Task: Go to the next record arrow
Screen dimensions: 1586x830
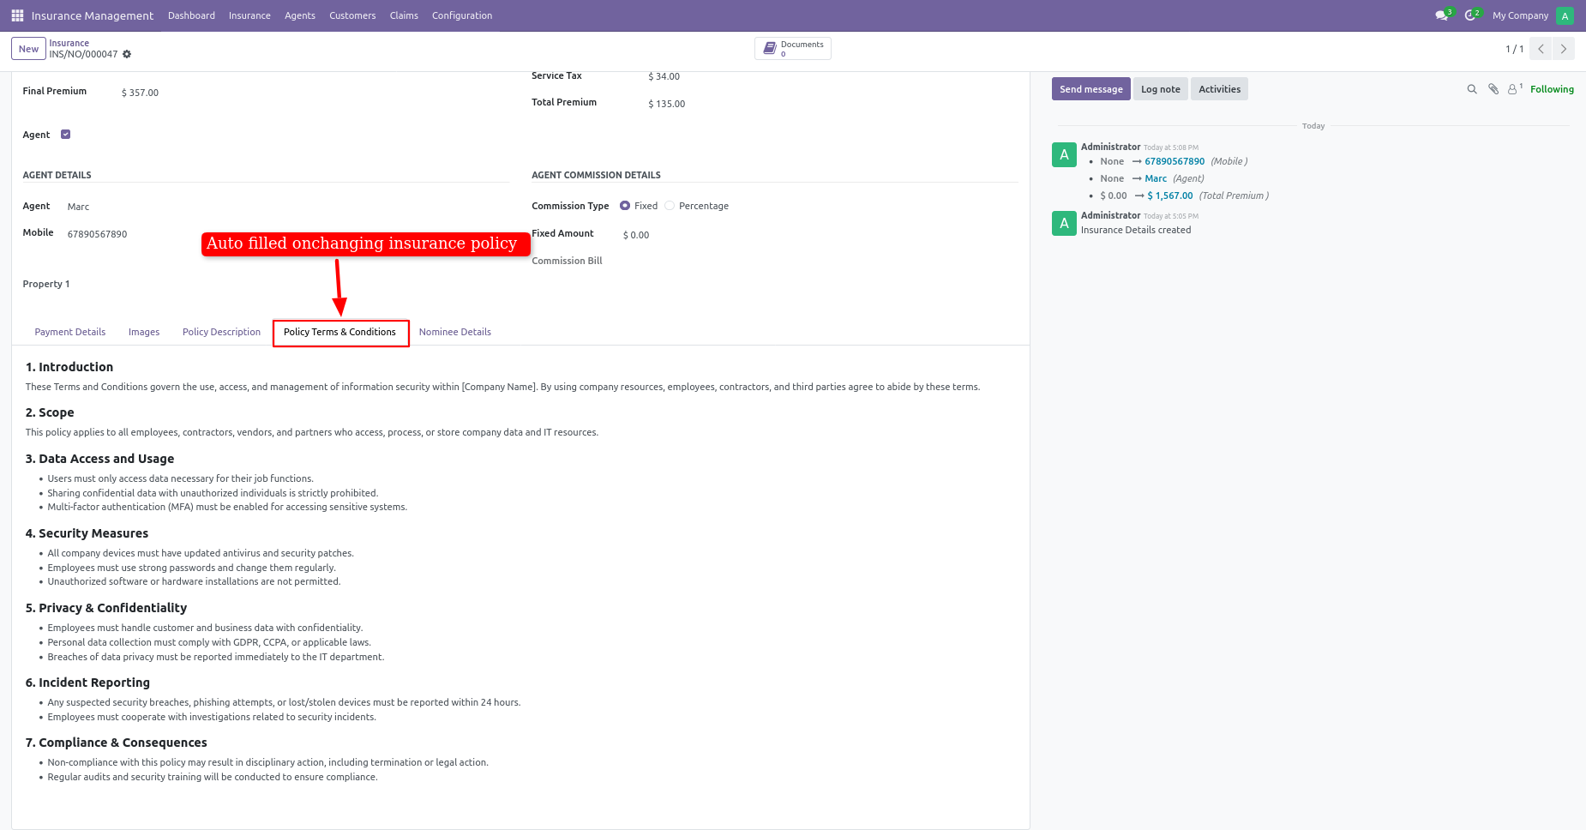Action: coord(1563,49)
